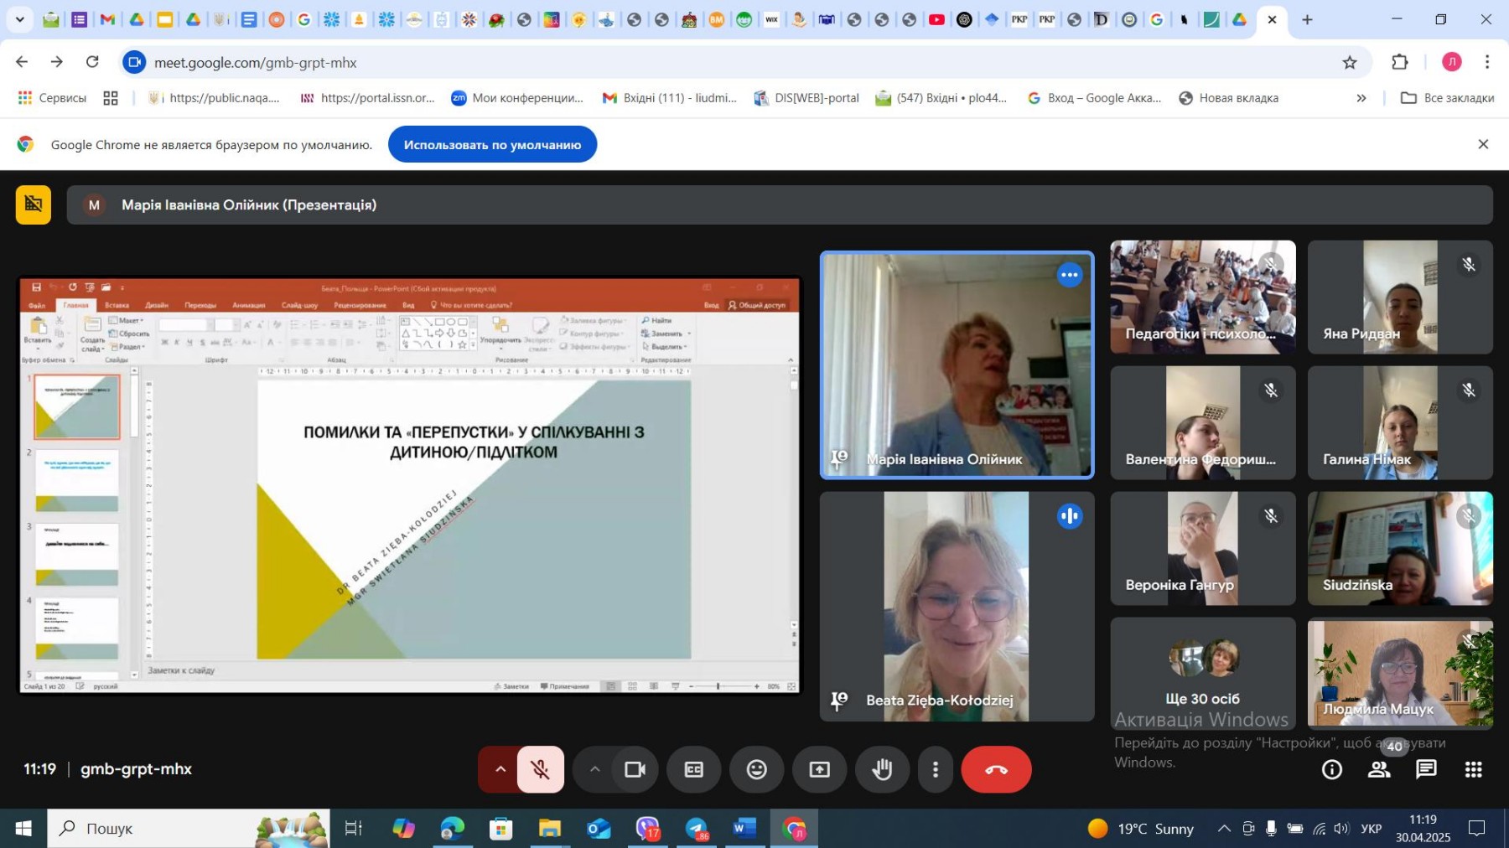Show the participants list
The height and width of the screenshot is (848, 1509).
(1379, 769)
